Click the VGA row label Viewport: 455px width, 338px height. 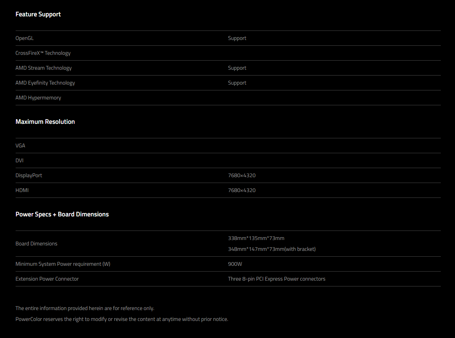tap(20, 146)
